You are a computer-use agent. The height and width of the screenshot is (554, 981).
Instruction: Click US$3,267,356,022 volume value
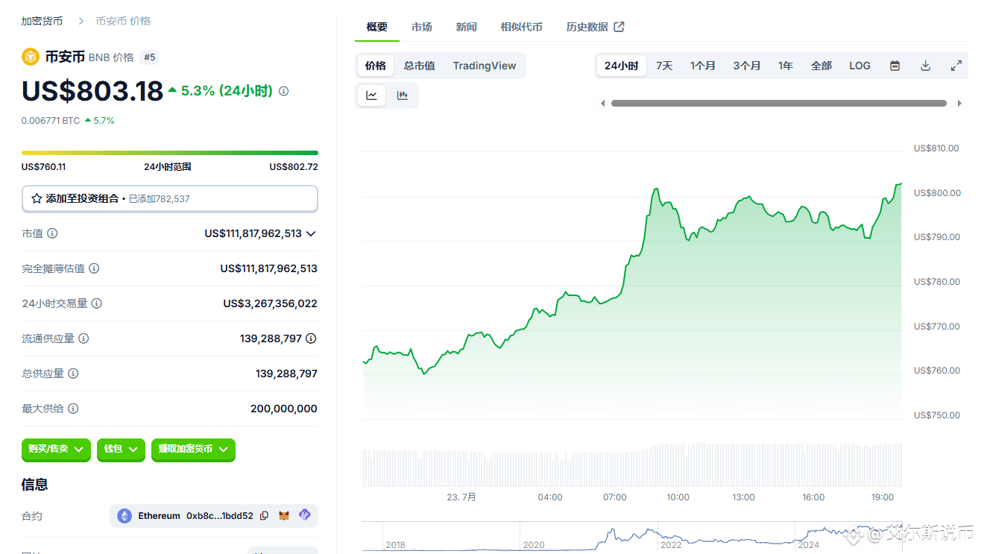tap(271, 303)
